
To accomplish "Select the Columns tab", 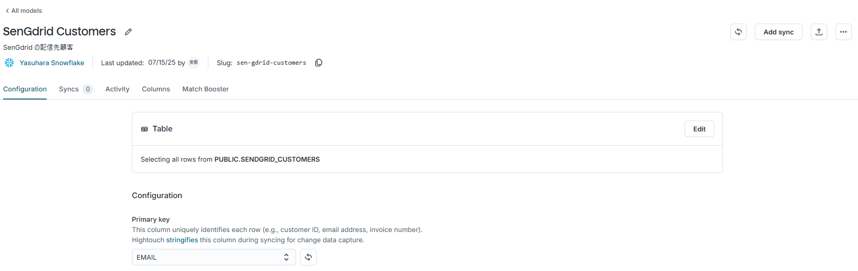I will click(156, 89).
